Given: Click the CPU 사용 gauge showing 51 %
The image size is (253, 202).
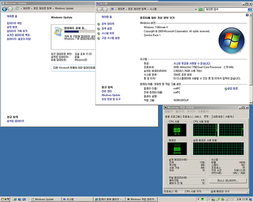Looking at the screenshot, I should click(x=177, y=130).
